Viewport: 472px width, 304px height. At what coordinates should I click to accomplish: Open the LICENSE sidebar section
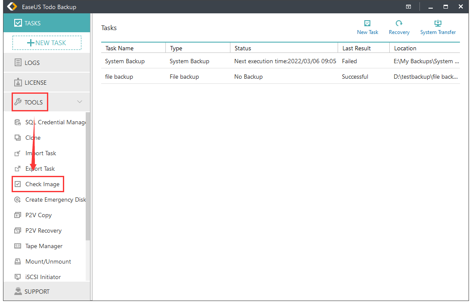coord(47,83)
